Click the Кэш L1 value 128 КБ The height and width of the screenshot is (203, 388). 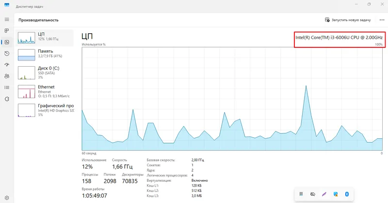pyautogui.click(x=196, y=186)
